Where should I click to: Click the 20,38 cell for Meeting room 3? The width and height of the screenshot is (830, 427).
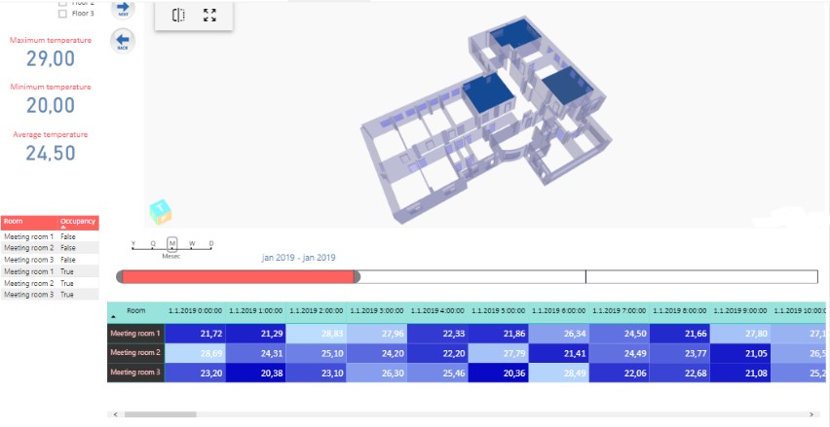255,374
